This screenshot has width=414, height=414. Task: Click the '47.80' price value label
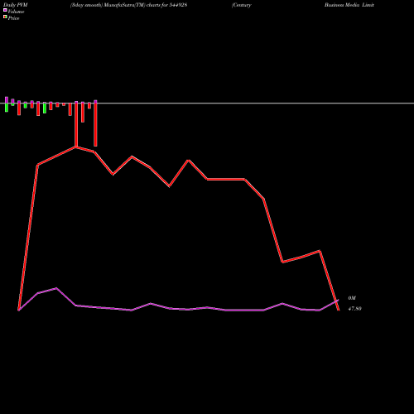[x=354, y=309]
